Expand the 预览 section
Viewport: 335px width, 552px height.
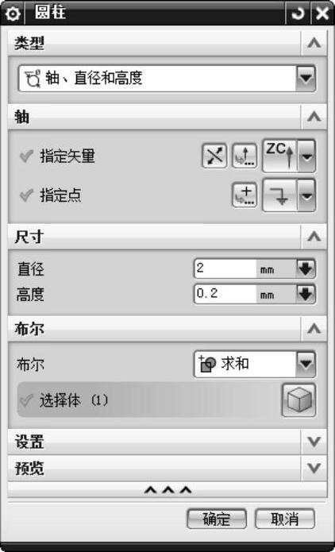pos(167,469)
